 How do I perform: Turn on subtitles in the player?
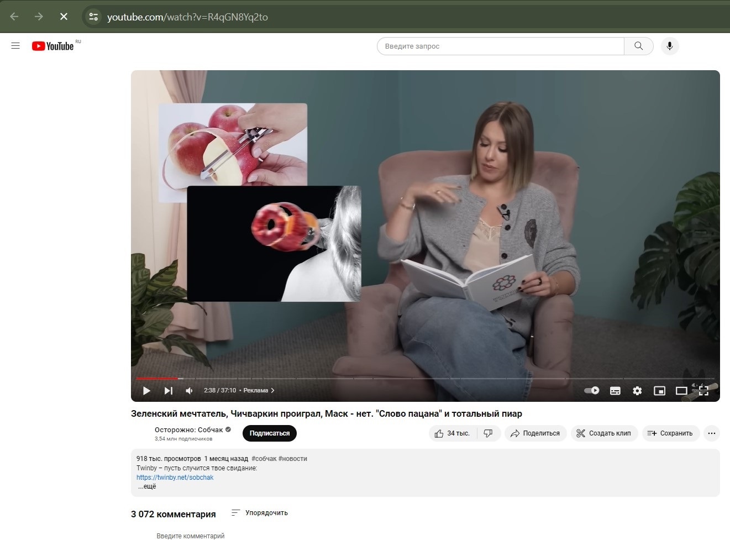coord(615,391)
